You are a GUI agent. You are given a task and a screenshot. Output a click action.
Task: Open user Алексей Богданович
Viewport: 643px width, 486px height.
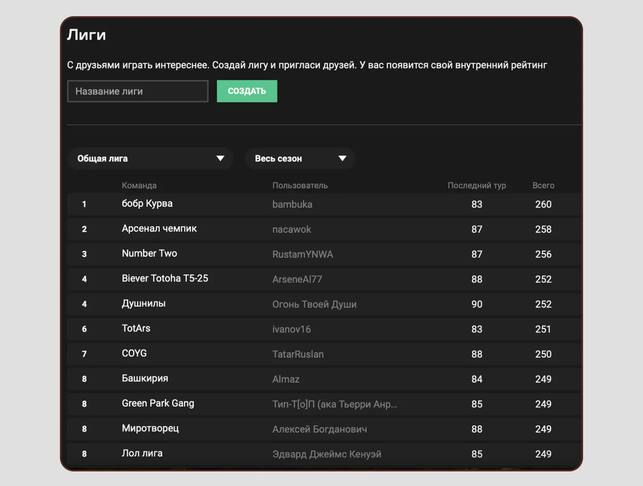pos(319,429)
